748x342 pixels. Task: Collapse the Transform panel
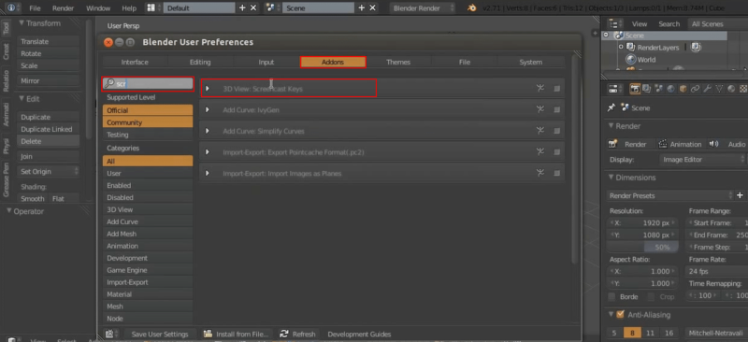coord(22,23)
